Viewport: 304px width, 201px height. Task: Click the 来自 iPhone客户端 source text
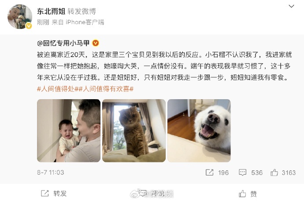point(78,22)
